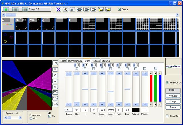This screenshot has width=183, height=125.
Task: Click the 250m duration button
Action: [x=55, y=98]
